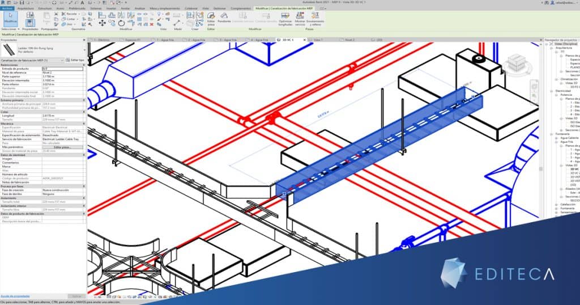This screenshot has height=305, width=580.
Task: Click the navigation wheel on view toolbar
Action: (535, 87)
